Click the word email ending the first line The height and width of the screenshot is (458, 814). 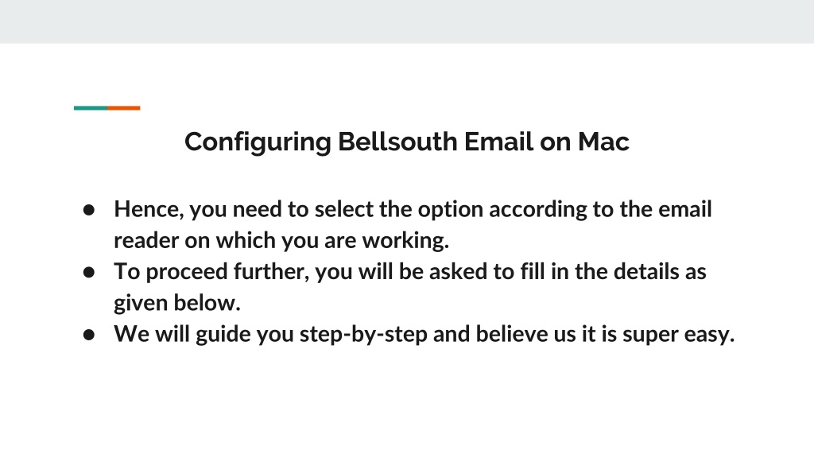684,209
